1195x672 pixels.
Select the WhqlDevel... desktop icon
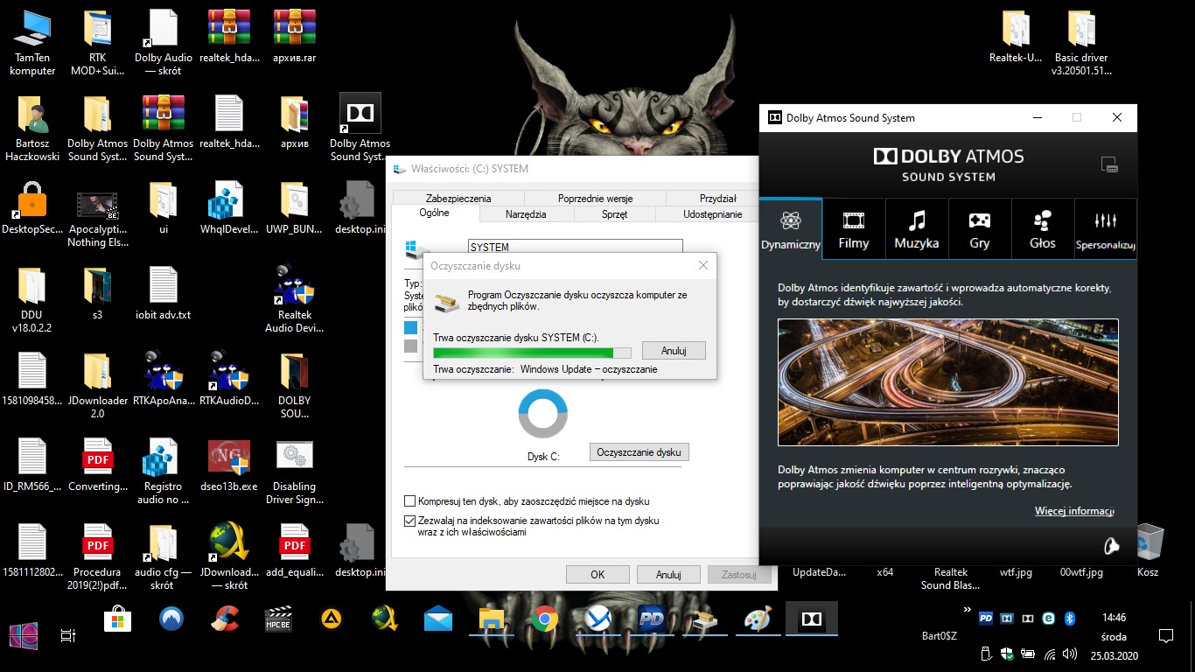tap(229, 208)
